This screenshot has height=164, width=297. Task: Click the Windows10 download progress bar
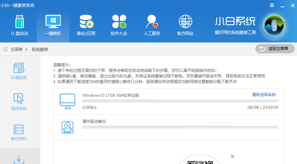(180, 101)
